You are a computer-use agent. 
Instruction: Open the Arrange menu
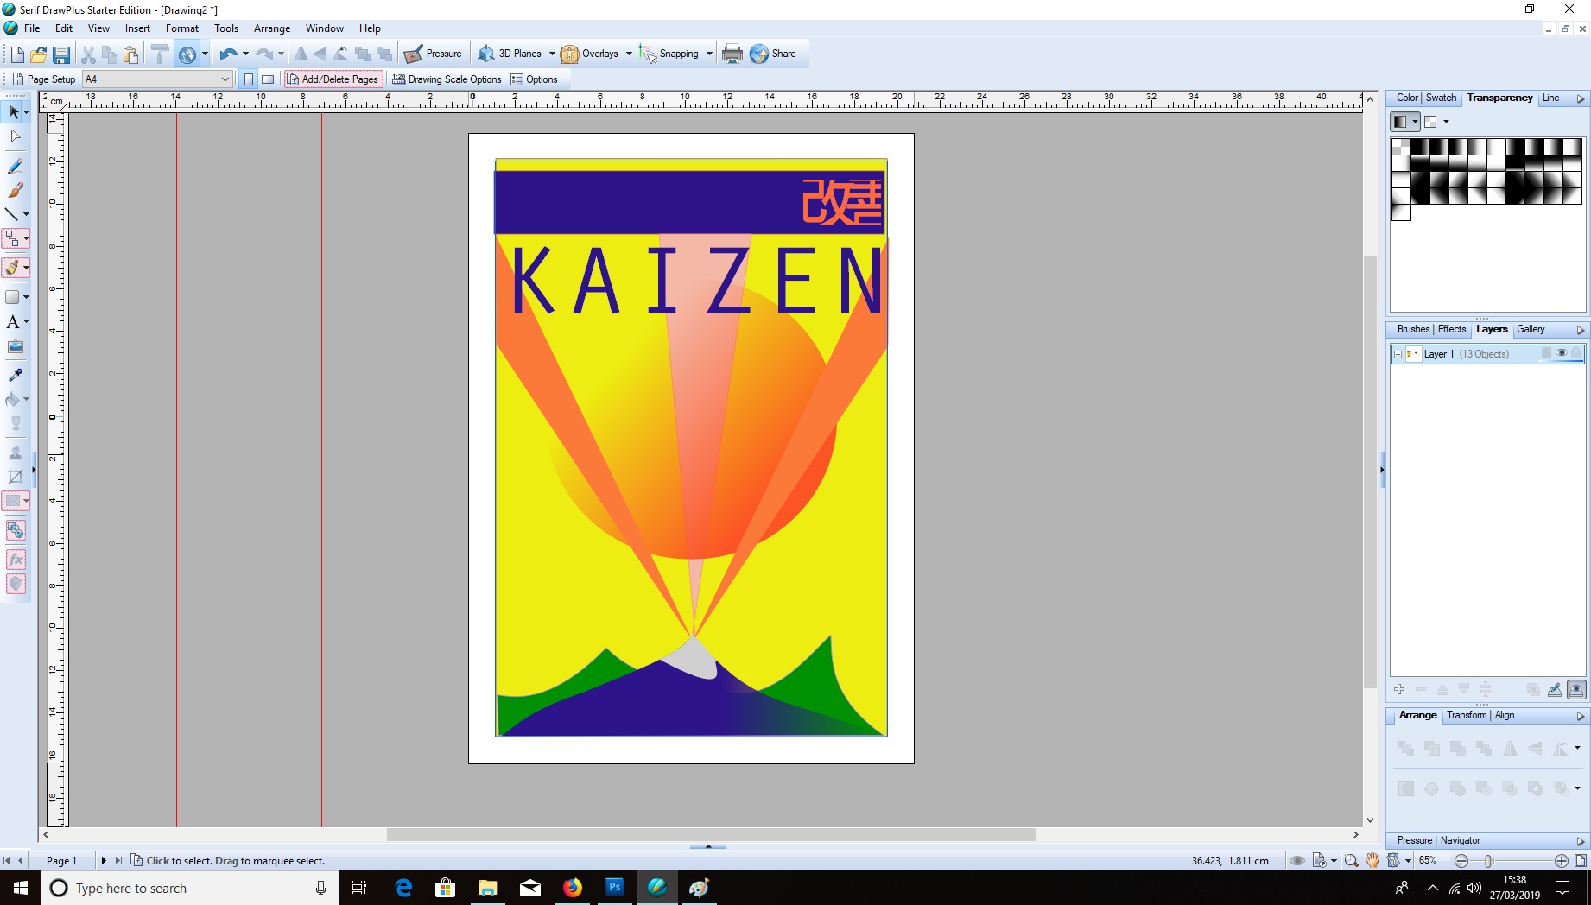click(x=271, y=28)
